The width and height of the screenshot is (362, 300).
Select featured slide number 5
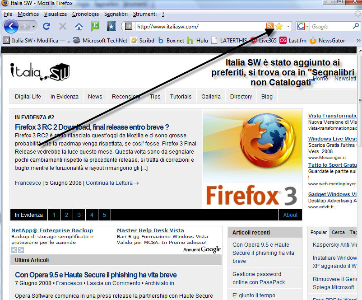[104, 215]
